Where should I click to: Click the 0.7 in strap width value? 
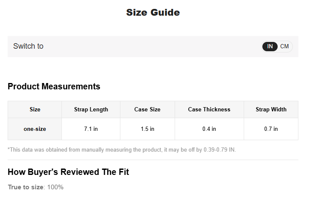[x=271, y=129]
